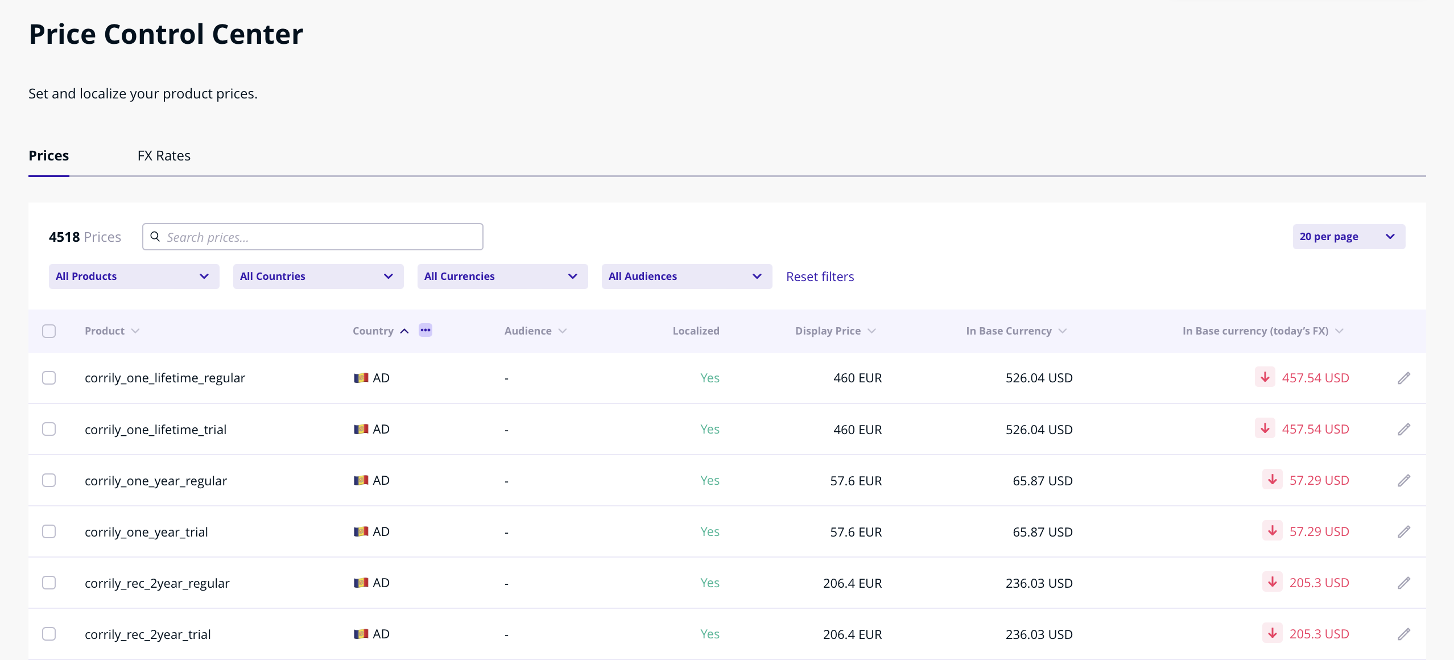Select checkbox for corrily_rec_2year_regular
Viewport: 1454px width, 660px height.
[x=49, y=583]
